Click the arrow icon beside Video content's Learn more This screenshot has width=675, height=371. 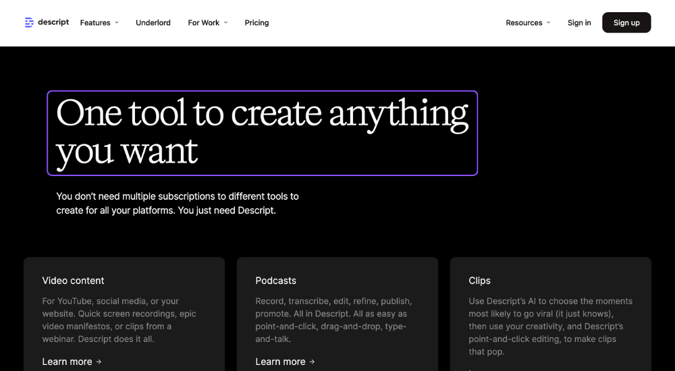pyautogui.click(x=99, y=362)
